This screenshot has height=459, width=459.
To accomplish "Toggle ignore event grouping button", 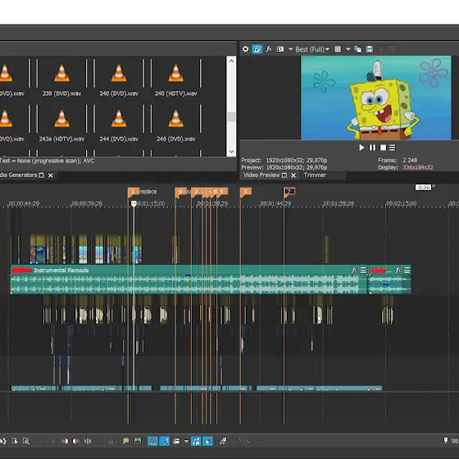I will tap(207, 441).
